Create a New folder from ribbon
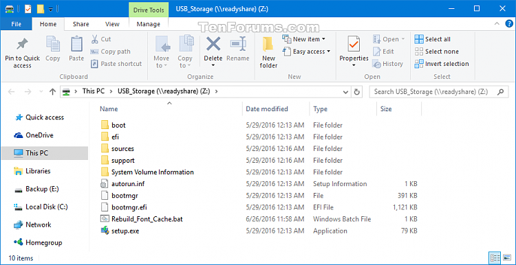516x265 pixels. [269, 53]
